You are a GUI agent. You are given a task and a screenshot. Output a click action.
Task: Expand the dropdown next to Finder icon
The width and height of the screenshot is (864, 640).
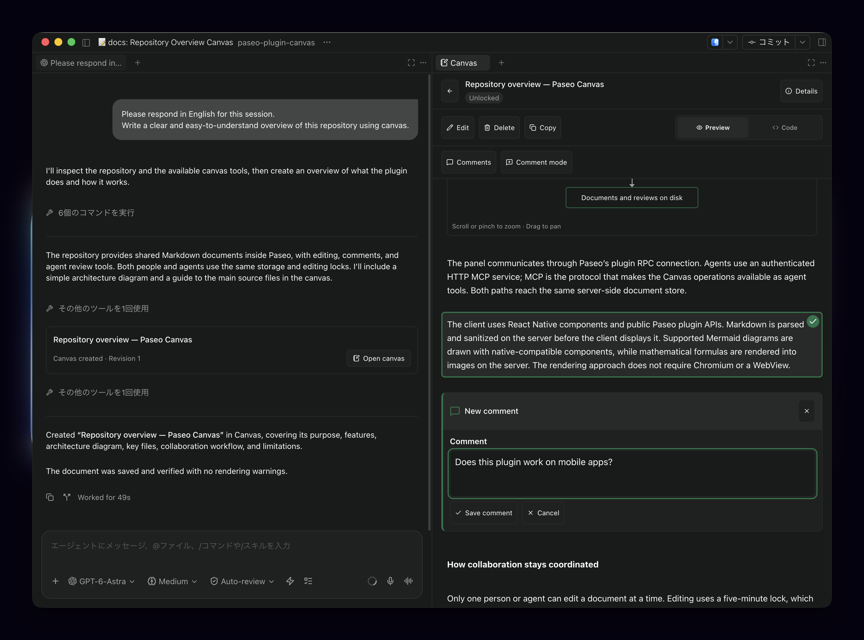pyautogui.click(x=730, y=42)
